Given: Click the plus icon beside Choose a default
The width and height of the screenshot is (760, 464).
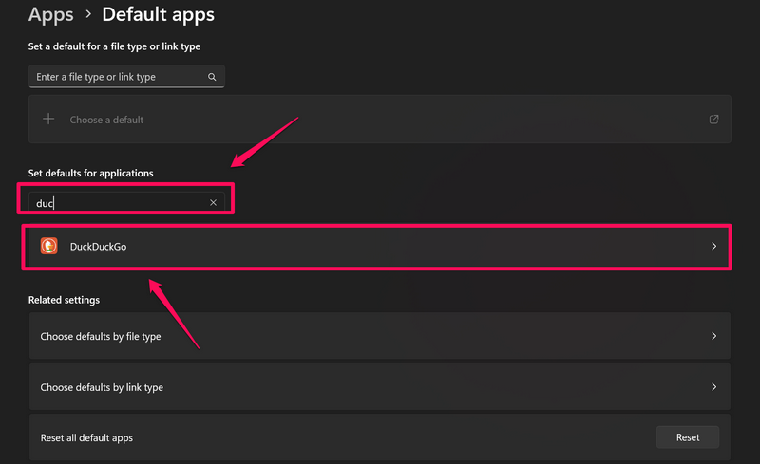Looking at the screenshot, I should [49, 120].
